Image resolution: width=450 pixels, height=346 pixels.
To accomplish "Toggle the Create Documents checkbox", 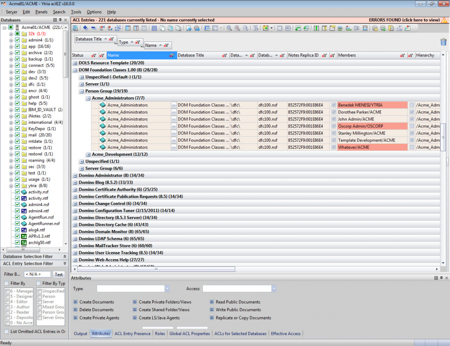I will (x=75, y=302).
